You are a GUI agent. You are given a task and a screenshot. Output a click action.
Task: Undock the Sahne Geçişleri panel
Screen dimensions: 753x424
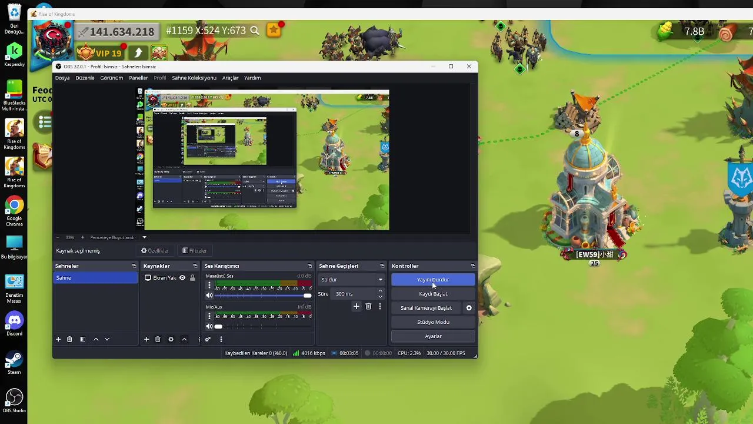click(382, 266)
